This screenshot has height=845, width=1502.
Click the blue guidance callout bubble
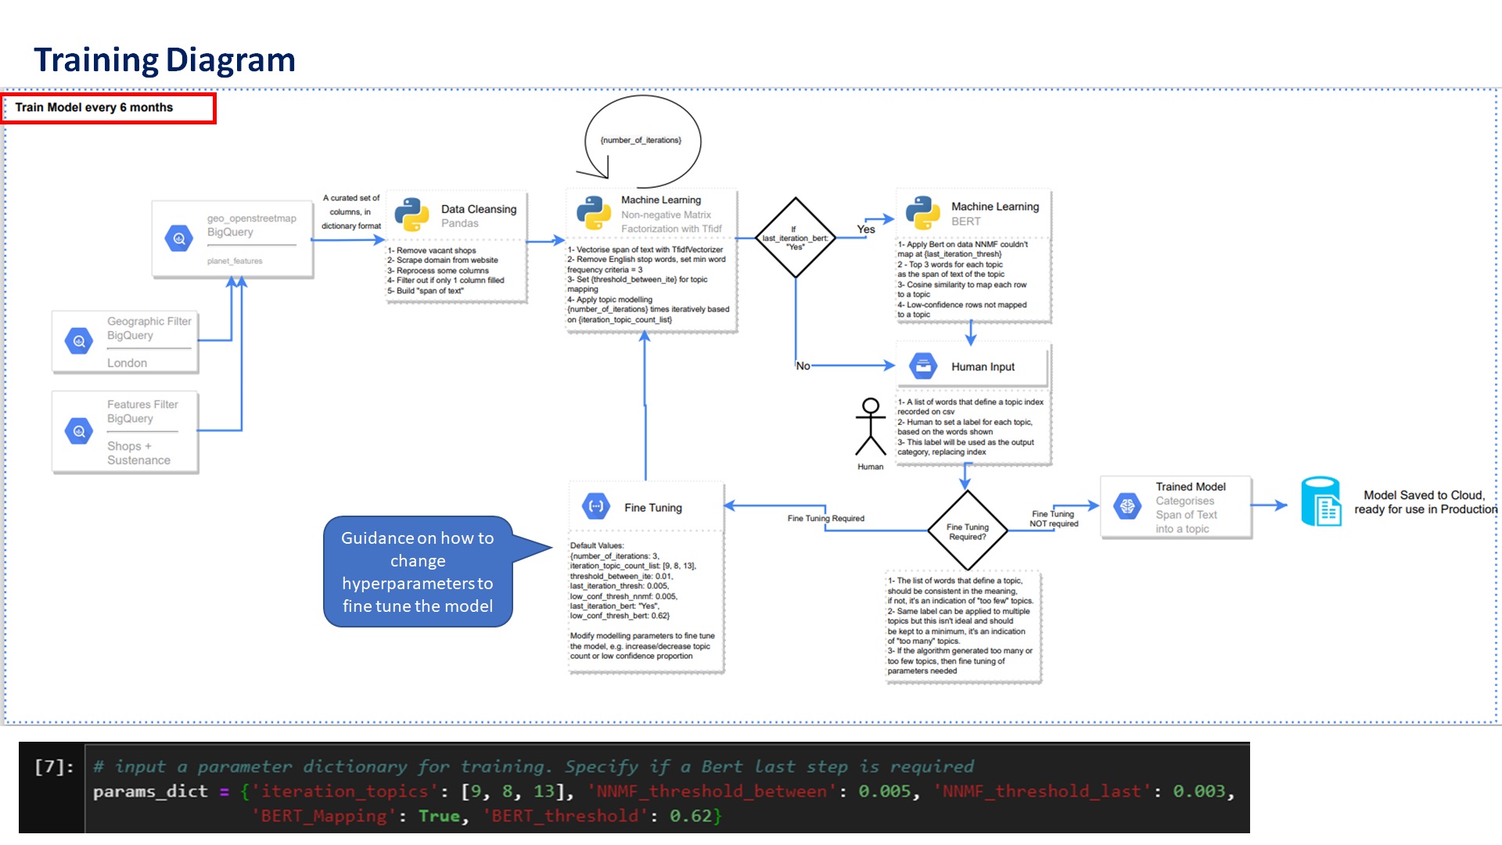(x=418, y=572)
